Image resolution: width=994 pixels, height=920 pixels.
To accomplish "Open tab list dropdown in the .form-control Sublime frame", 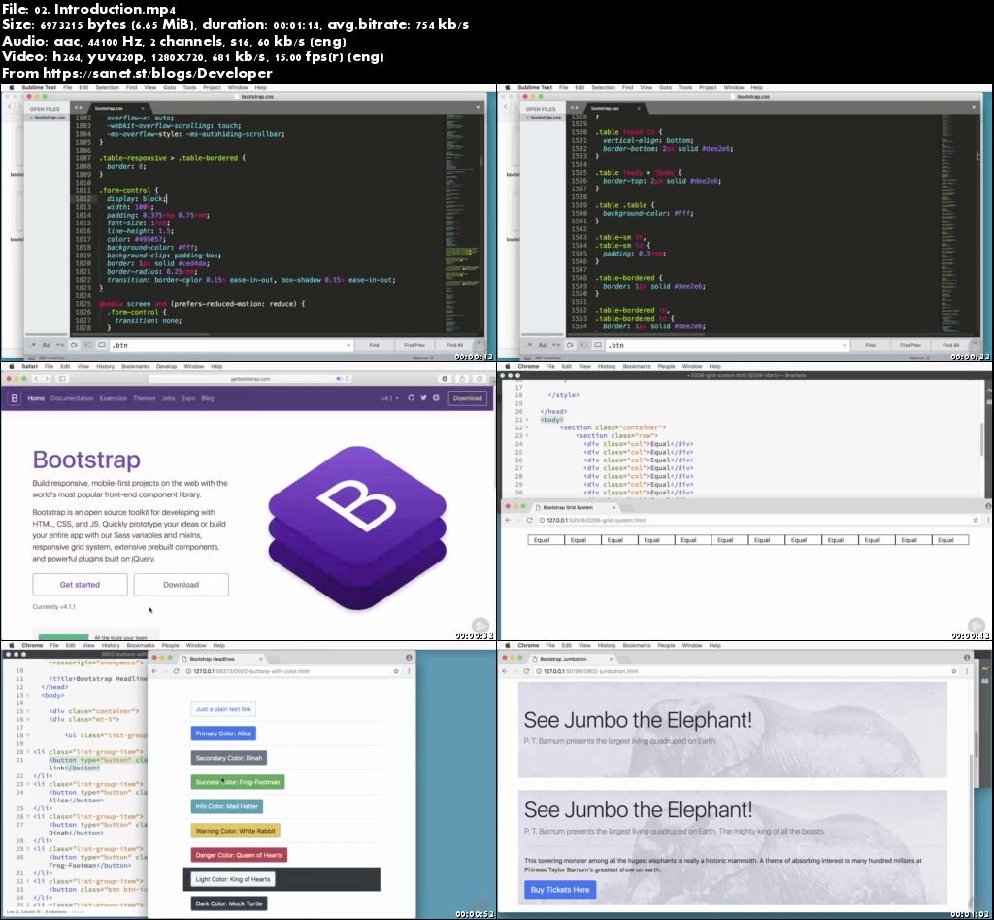I will pos(478,107).
